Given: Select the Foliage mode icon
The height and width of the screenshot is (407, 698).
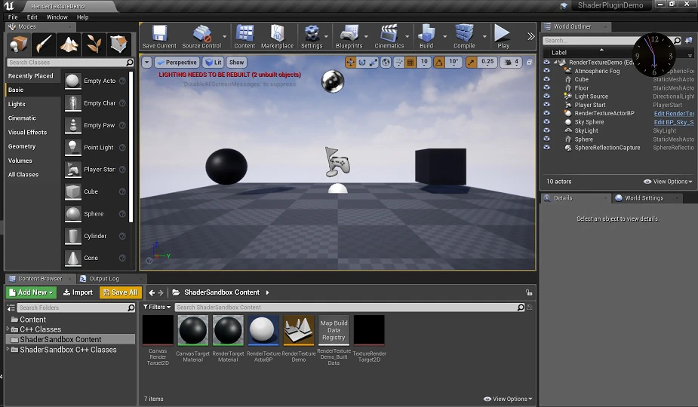Looking at the screenshot, I should [94, 44].
